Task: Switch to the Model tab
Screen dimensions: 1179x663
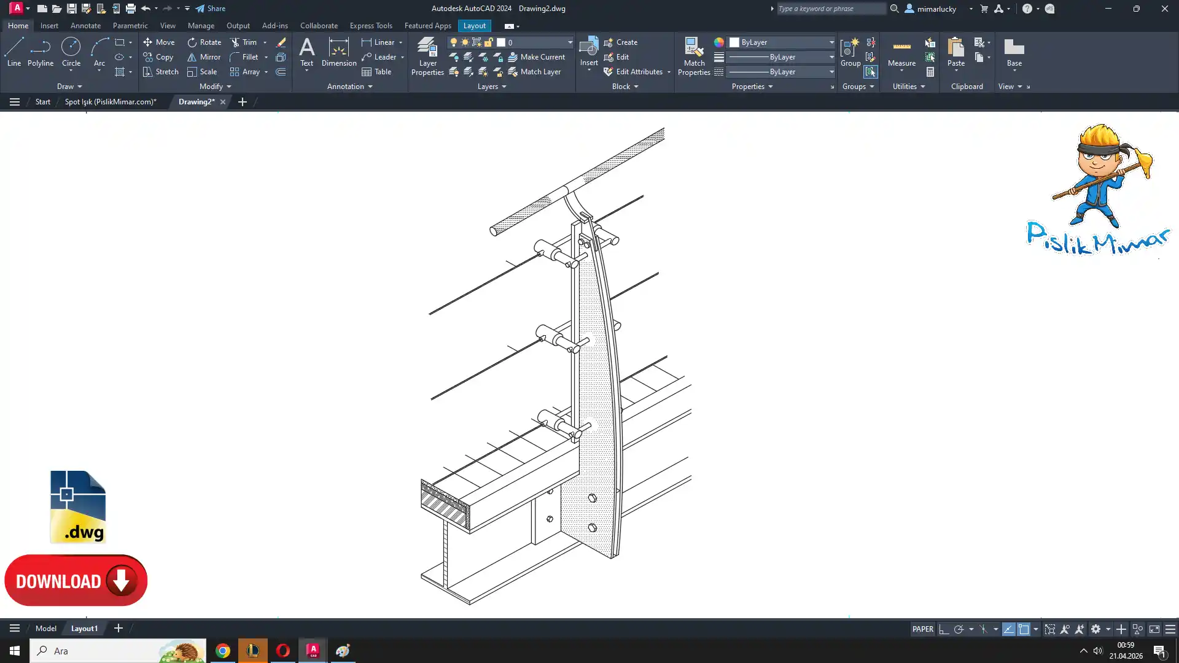Action: pos(46,629)
